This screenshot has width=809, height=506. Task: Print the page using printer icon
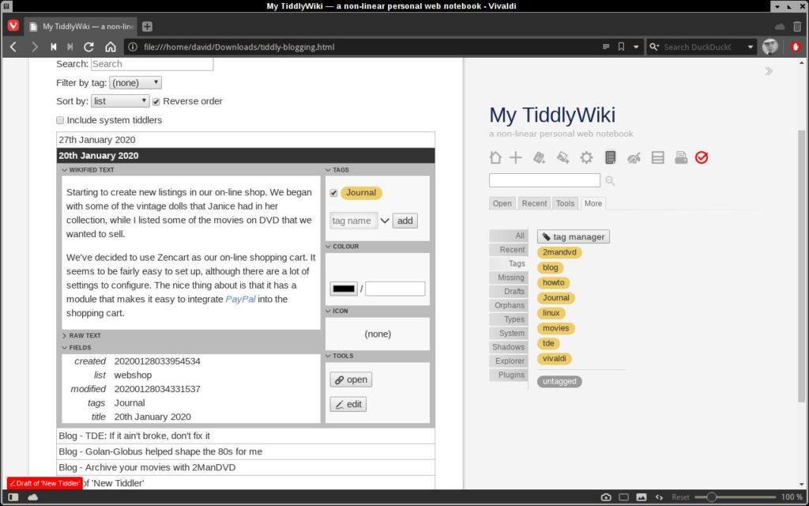coord(681,157)
